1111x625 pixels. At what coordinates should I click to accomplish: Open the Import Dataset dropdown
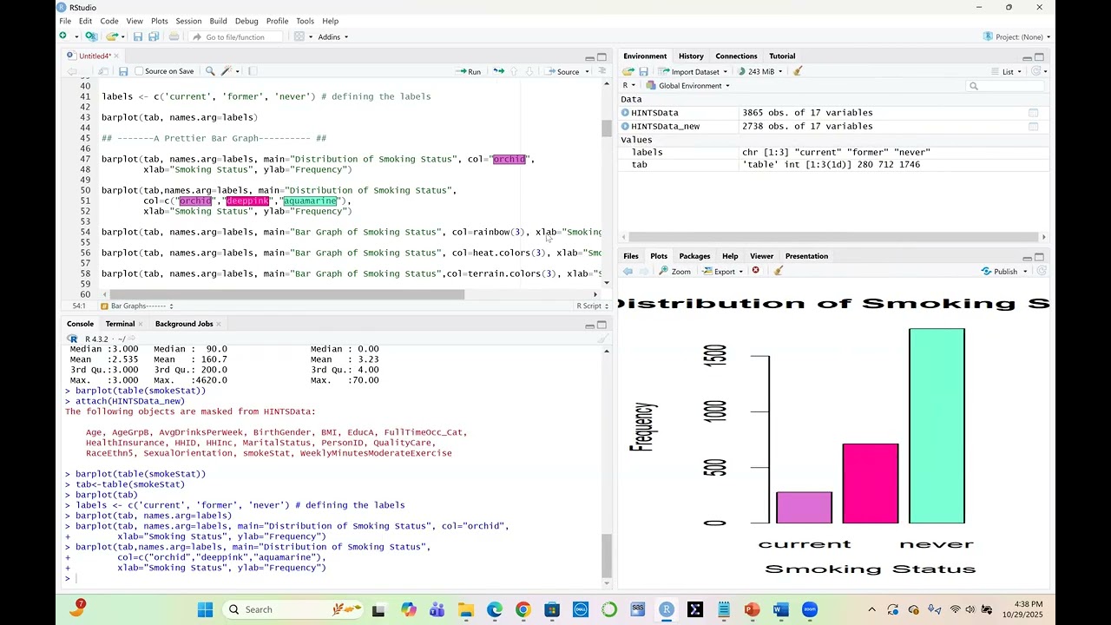click(692, 71)
